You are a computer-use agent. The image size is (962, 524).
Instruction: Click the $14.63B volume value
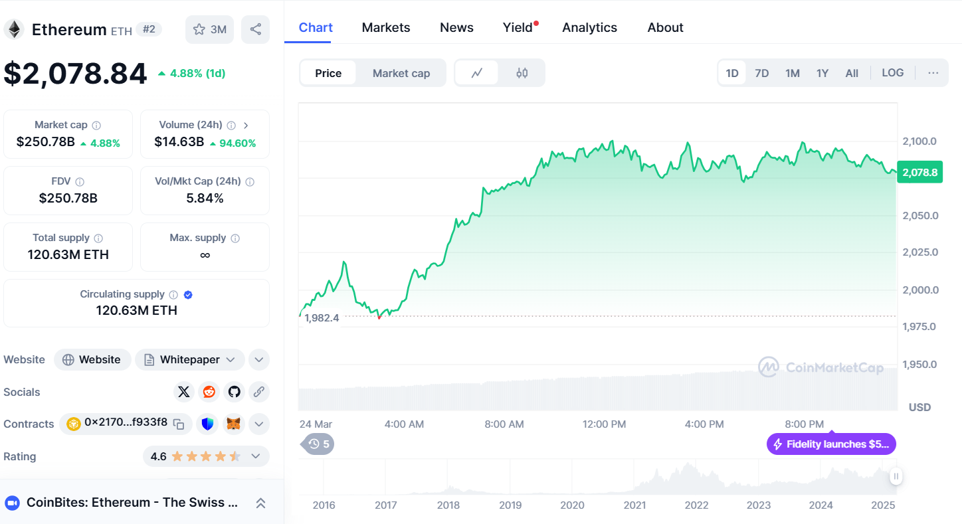(179, 141)
